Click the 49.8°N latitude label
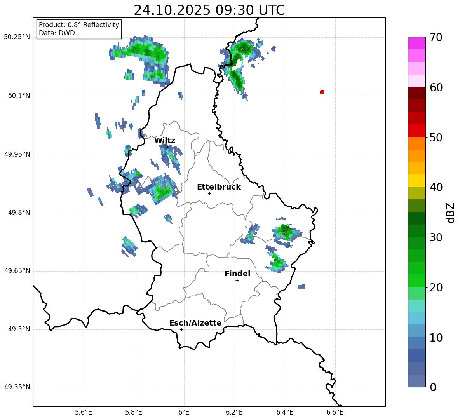Screen dimensions: 460x420 tap(19, 213)
